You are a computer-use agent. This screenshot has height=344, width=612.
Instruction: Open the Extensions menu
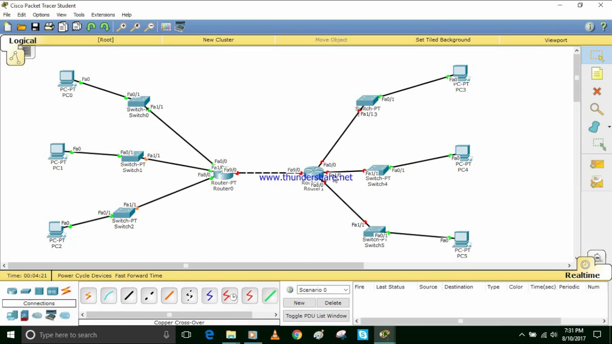tap(103, 15)
